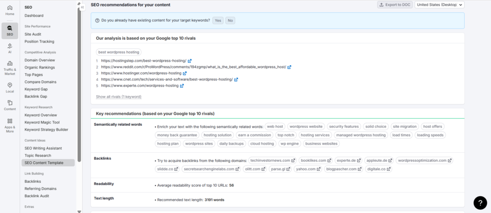Image resolution: width=491 pixels, height=213 pixels.
Task: Click the 'managed wordpress hosting' tag
Action: click(x=361, y=135)
